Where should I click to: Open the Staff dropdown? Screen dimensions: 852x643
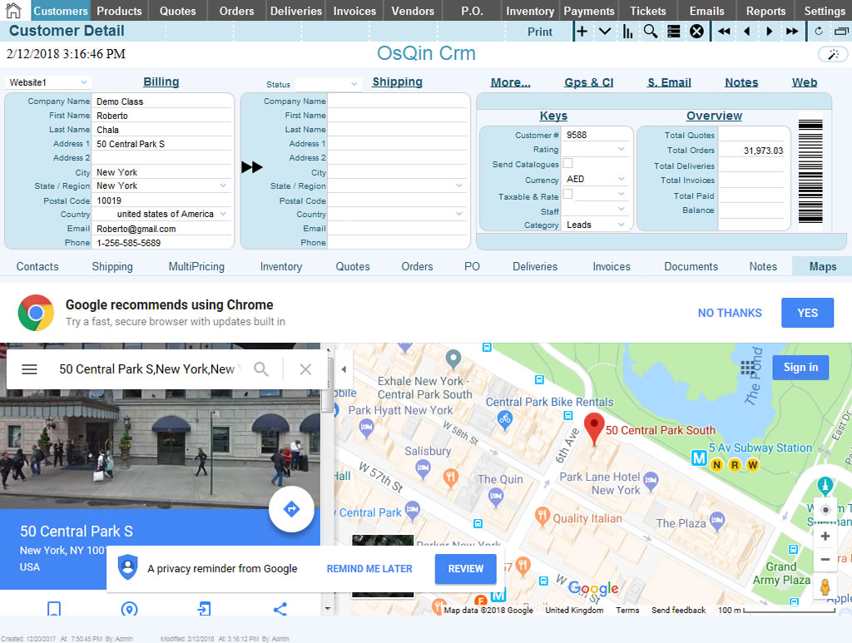click(x=621, y=209)
